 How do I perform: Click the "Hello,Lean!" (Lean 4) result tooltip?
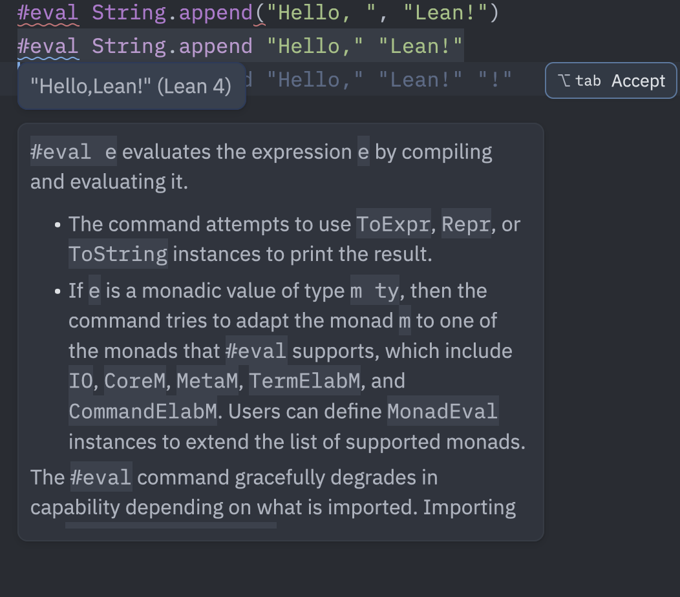[132, 87]
